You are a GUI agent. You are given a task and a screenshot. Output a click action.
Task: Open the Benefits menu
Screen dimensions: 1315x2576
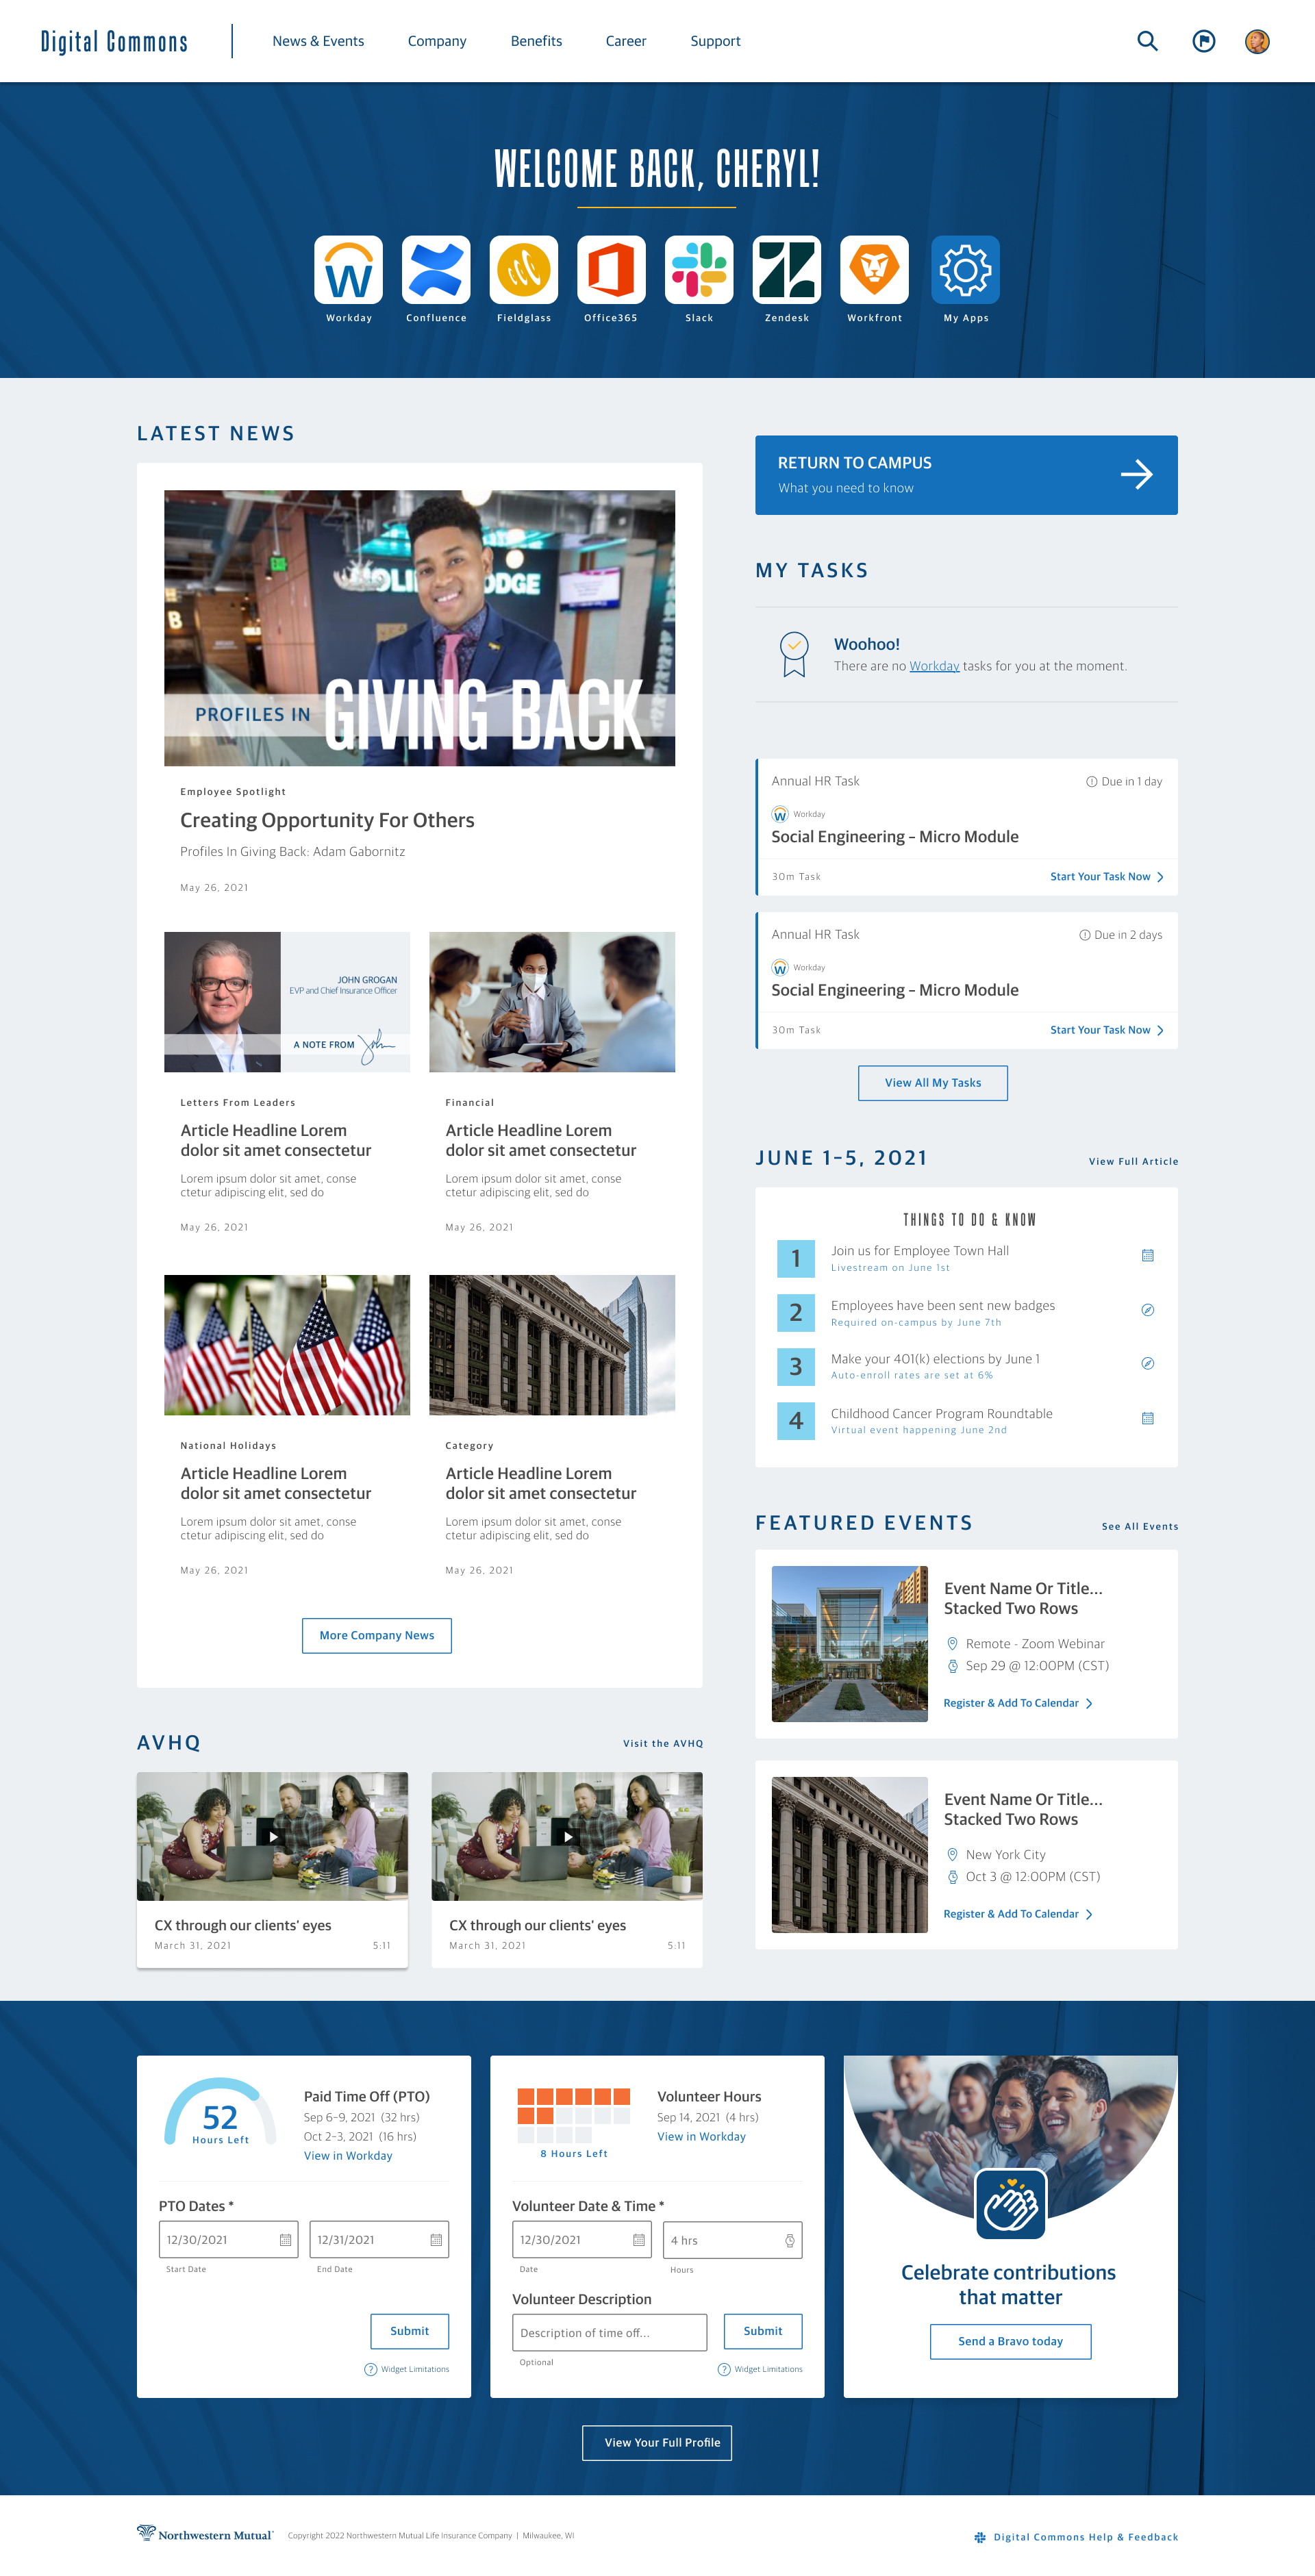point(536,41)
